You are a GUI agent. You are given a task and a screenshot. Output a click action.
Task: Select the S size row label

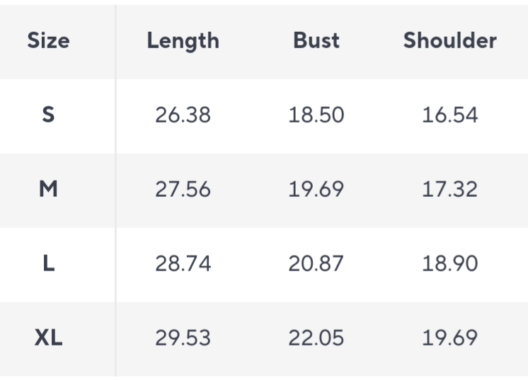(47, 115)
